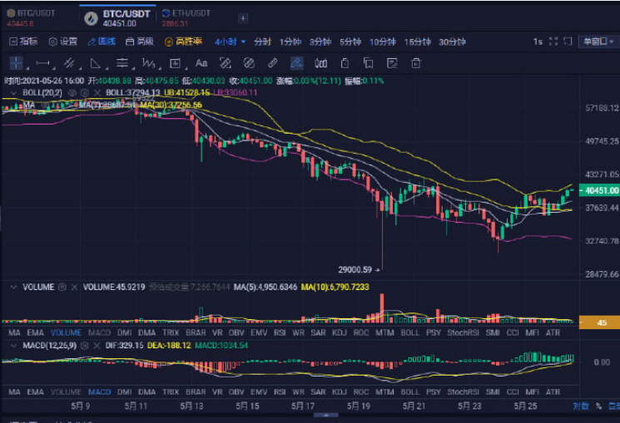Select the triangle shape drawing tool

tap(96, 63)
